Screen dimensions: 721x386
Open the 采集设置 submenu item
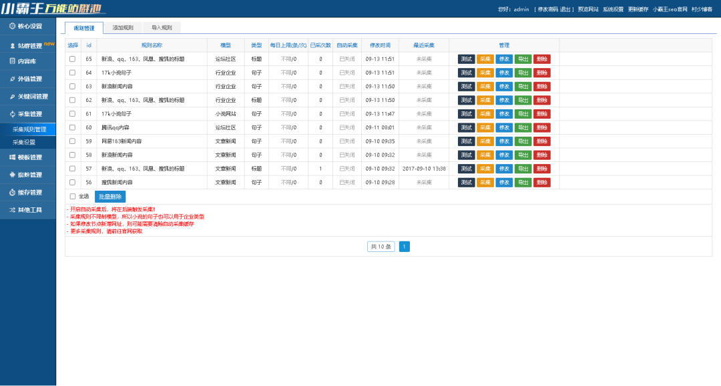pyautogui.click(x=24, y=142)
